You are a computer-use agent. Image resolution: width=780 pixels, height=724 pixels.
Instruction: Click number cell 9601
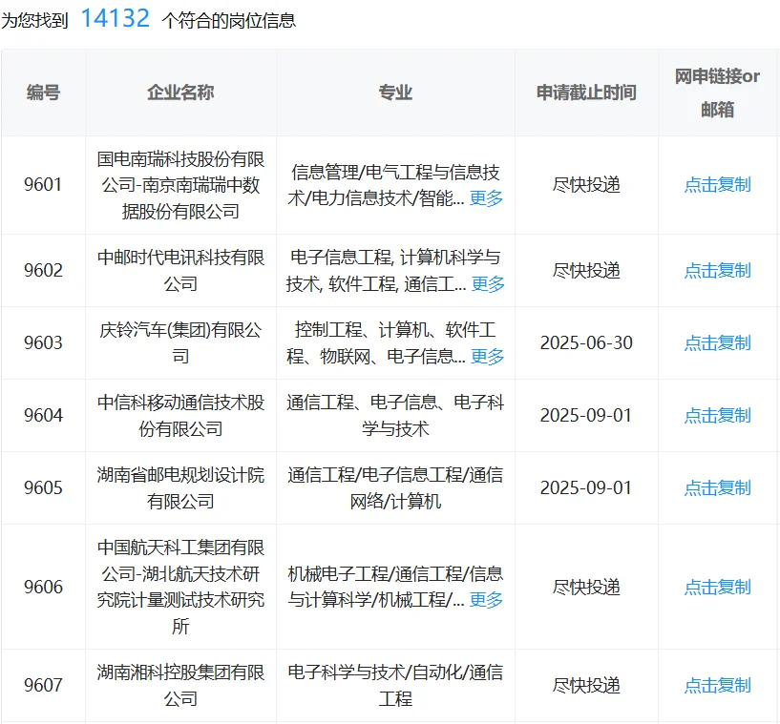pyautogui.click(x=43, y=185)
